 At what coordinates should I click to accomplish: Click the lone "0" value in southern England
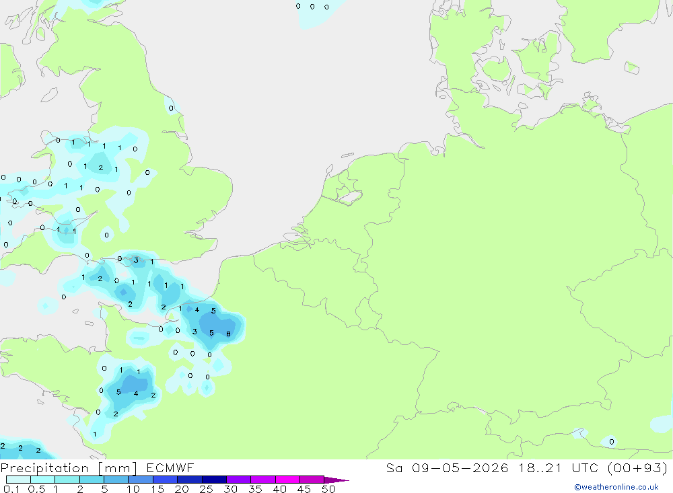(107, 235)
